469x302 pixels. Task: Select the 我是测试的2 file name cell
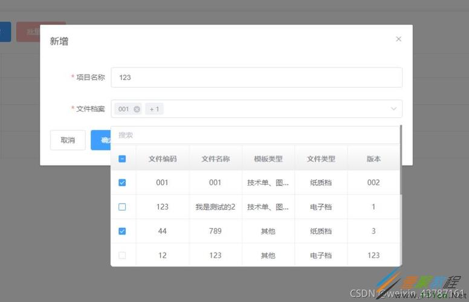[215, 207]
